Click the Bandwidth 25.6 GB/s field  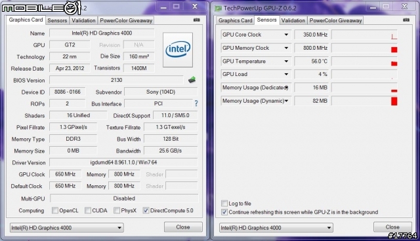[171, 151]
